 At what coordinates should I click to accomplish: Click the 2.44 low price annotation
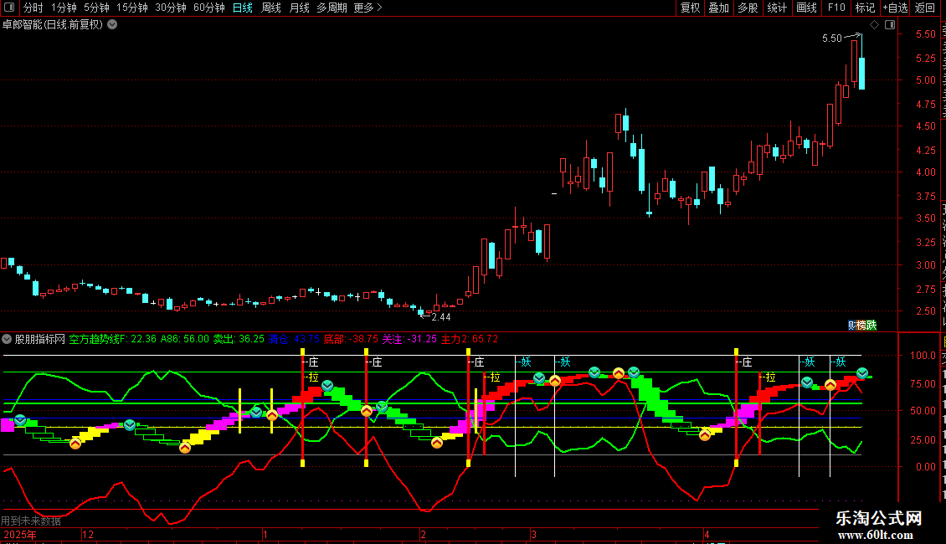tap(441, 316)
